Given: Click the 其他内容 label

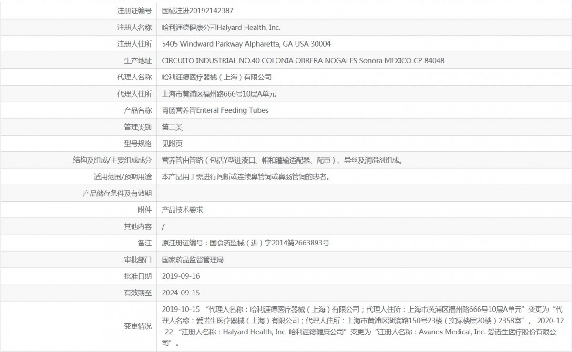Looking at the screenshot, I should (x=138, y=226).
